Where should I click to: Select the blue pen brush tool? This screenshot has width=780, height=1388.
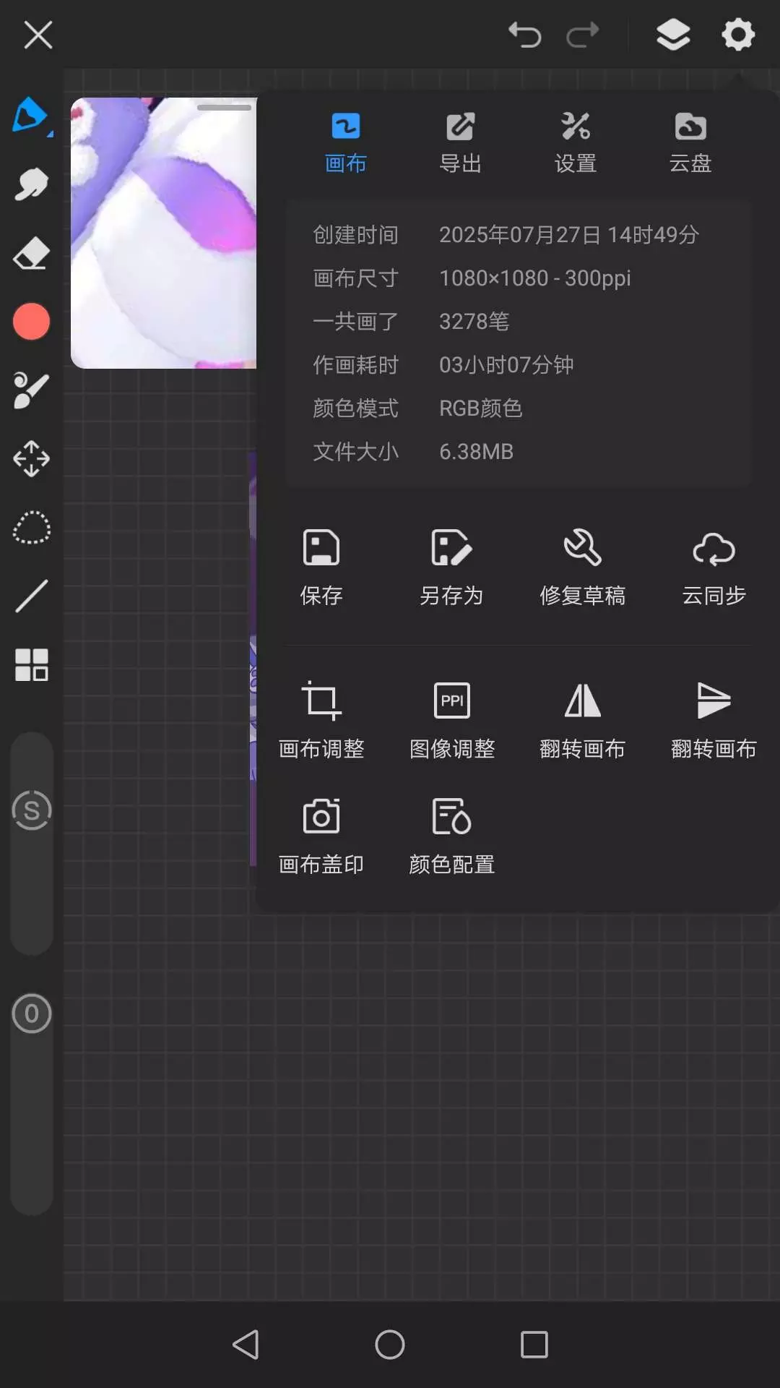pos(31,116)
